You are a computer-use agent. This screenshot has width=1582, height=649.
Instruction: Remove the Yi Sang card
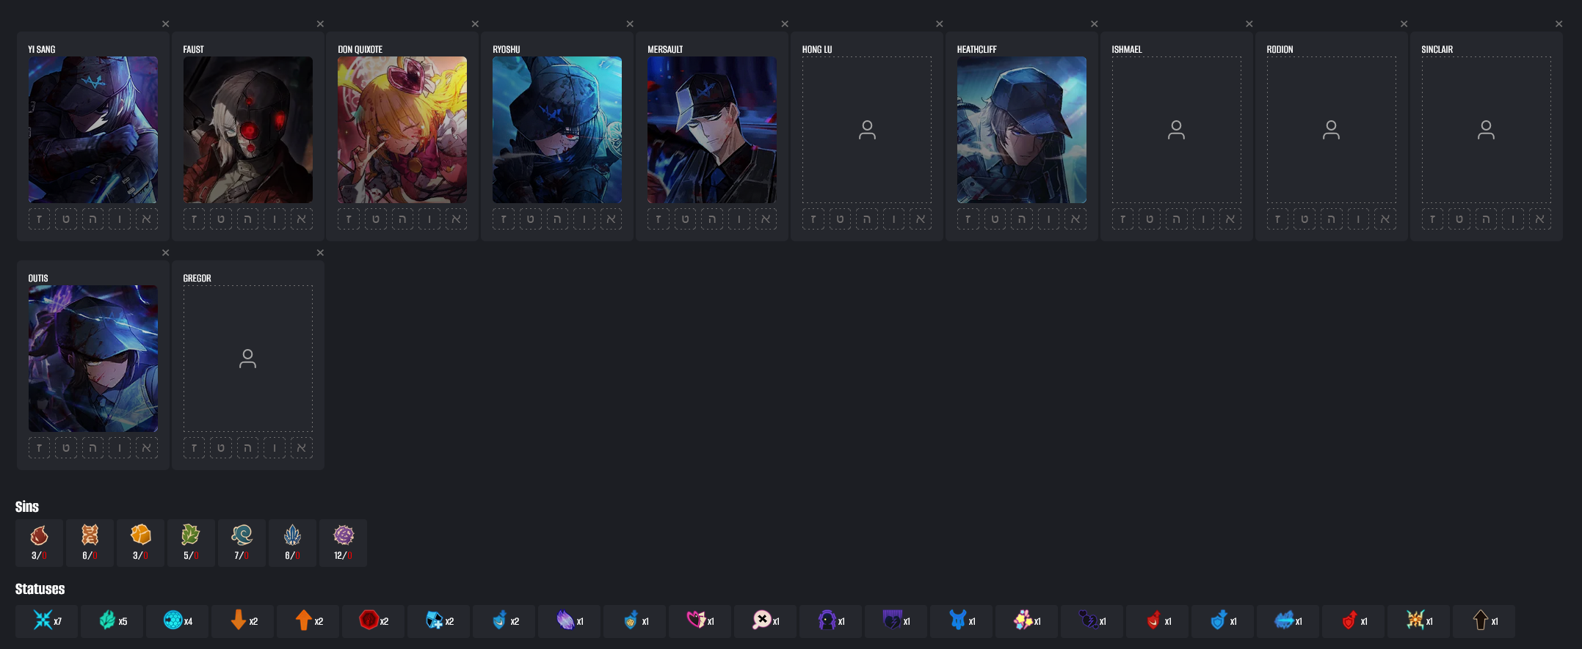[166, 24]
